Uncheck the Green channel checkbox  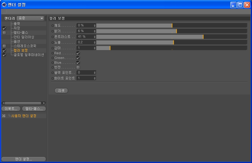(78, 58)
